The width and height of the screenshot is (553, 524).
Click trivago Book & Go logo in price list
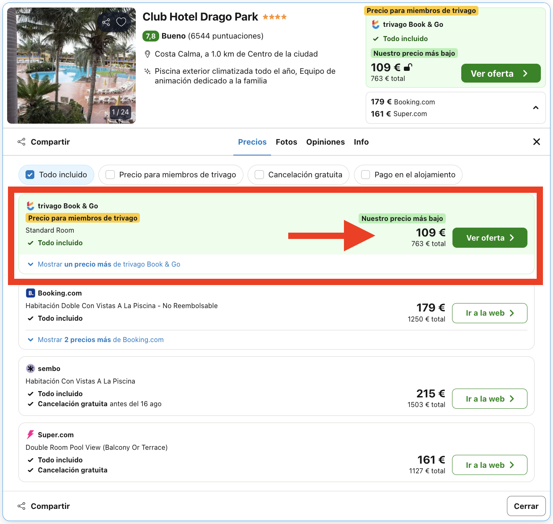point(31,206)
